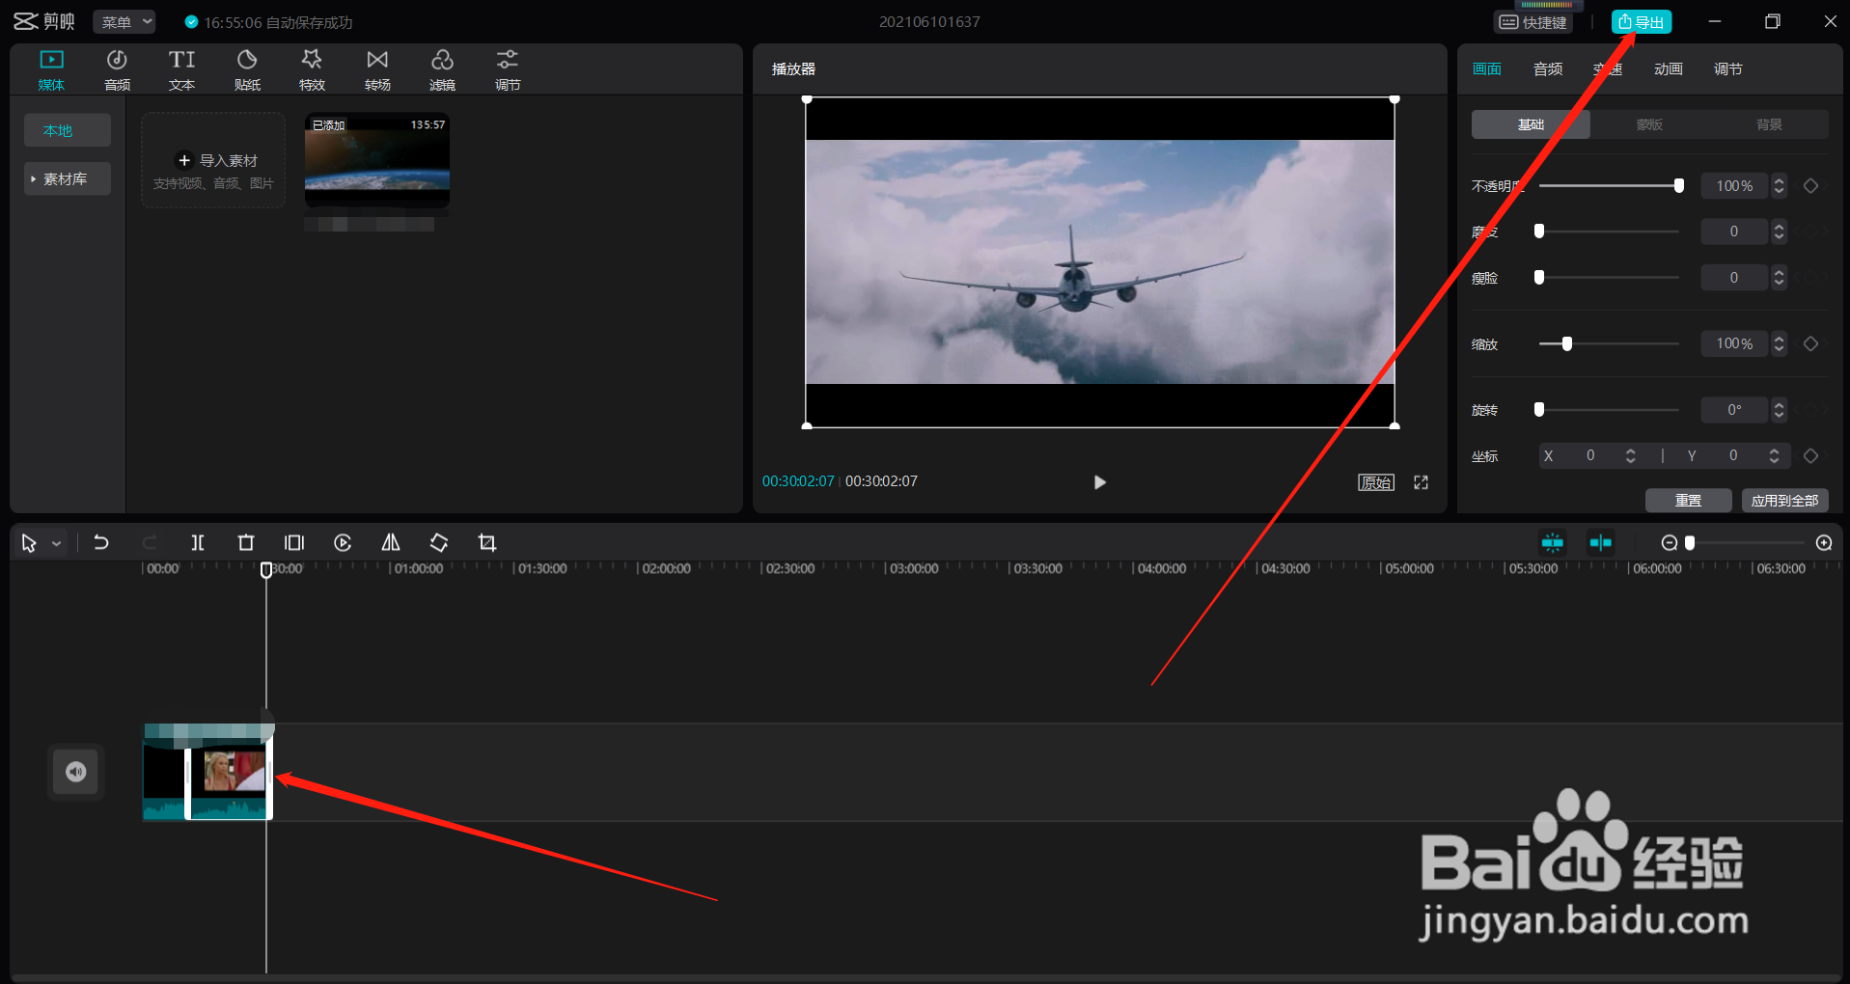1850x984 pixels.
Task: Click the rotation 0° value field
Action: click(1734, 410)
